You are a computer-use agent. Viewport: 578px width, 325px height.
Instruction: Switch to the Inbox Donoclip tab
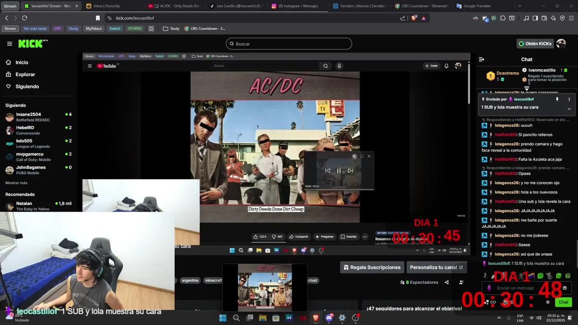[113, 6]
